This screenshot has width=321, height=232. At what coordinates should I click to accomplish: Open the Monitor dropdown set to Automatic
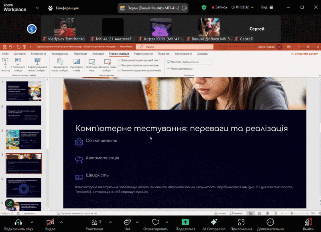[197, 62]
